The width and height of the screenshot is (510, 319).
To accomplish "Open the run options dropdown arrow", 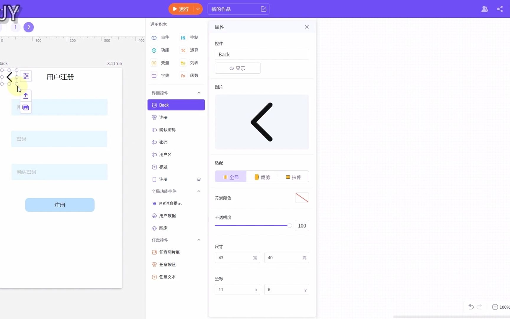I will coord(198,9).
